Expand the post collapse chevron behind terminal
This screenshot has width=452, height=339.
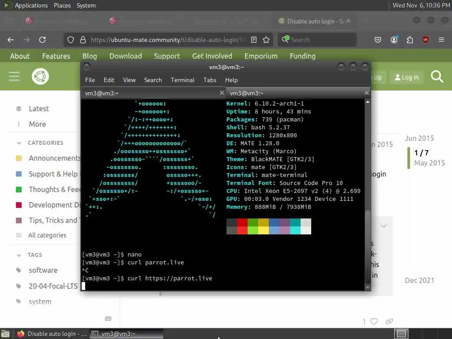pos(384,226)
